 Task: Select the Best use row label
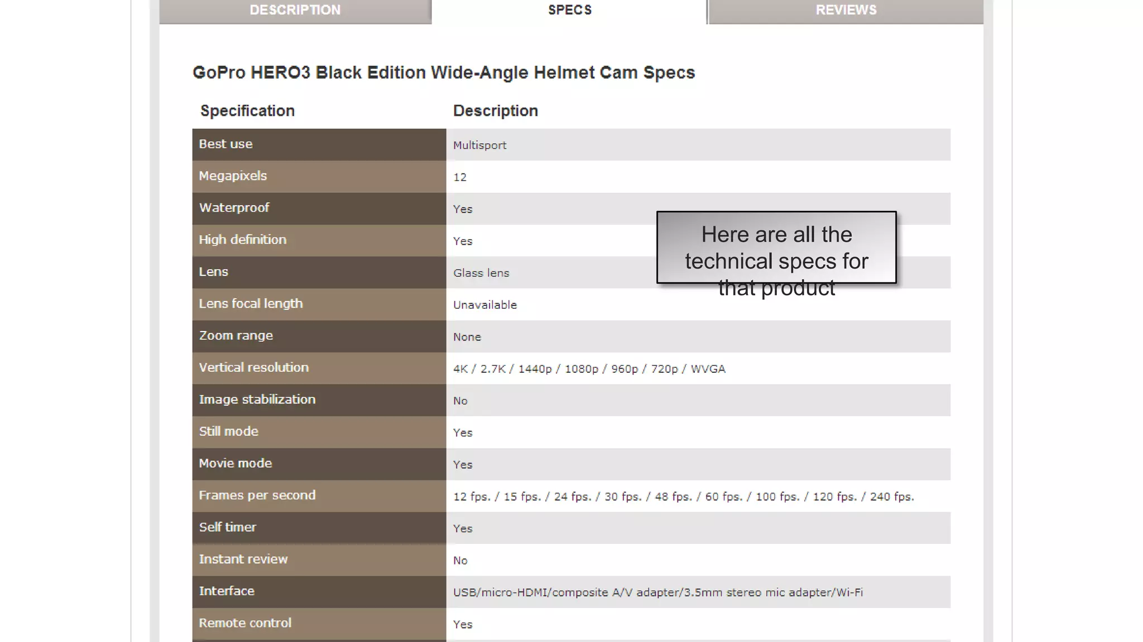pyautogui.click(x=225, y=144)
